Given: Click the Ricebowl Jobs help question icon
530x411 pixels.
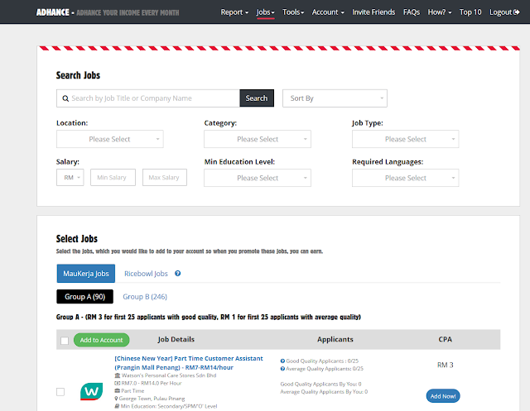Looking at the screenshot, I should (x=177, y=274).
